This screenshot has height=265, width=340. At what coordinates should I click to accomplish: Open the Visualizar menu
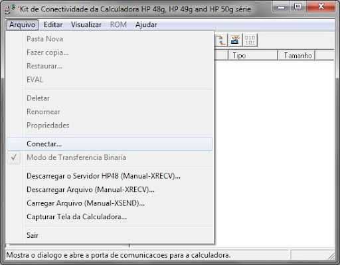(x=86, y=25)
